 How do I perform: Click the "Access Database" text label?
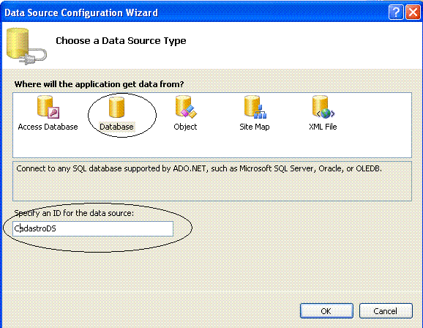pos(48,127)
